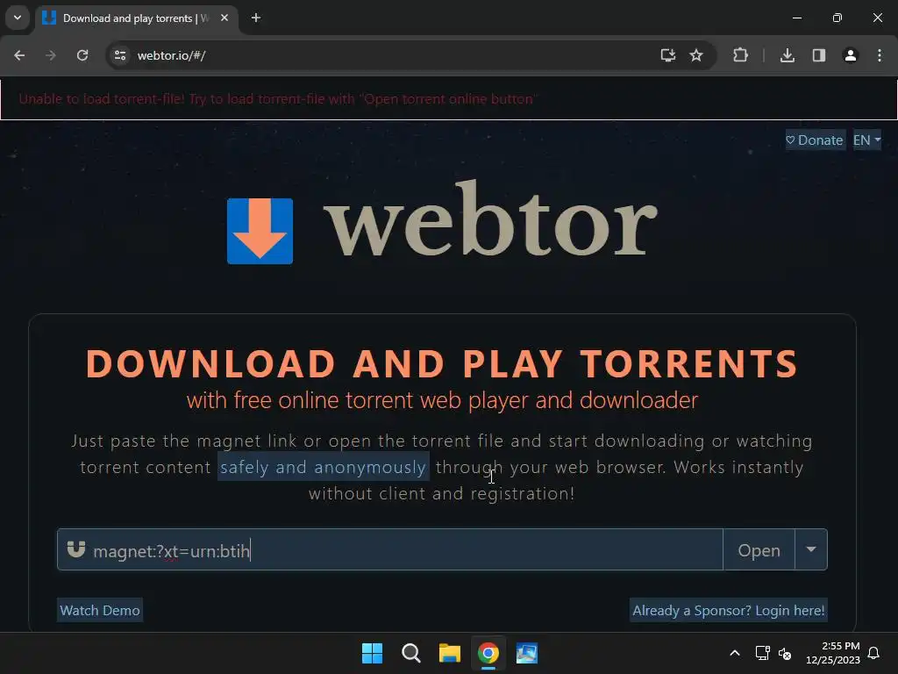Open the photo app icon on taskbar

[527, 653]
